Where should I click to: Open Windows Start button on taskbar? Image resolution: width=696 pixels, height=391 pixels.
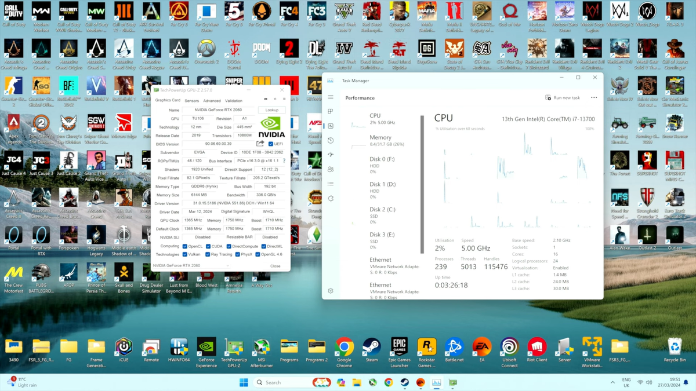point(244,382)
